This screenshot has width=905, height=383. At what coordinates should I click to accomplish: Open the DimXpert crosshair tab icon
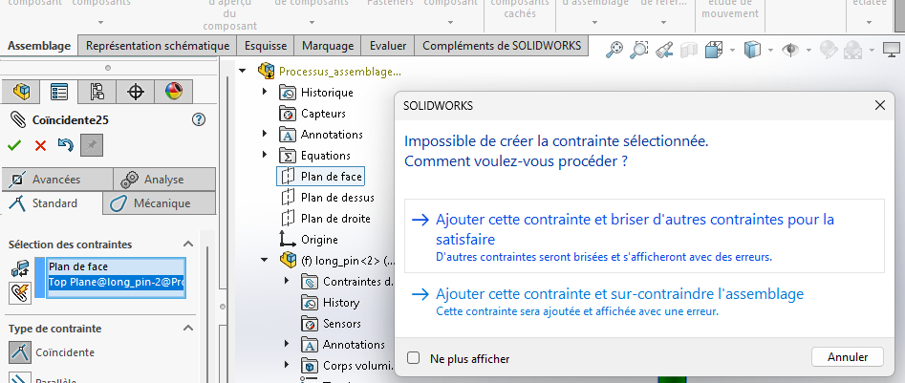pos(135,92)
